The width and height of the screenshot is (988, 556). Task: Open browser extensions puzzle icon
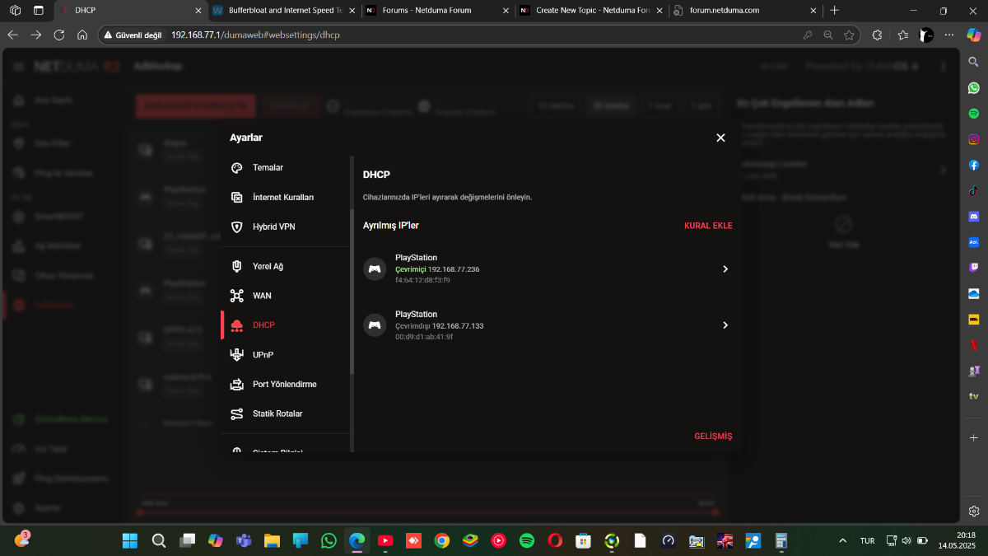point(877,35)
